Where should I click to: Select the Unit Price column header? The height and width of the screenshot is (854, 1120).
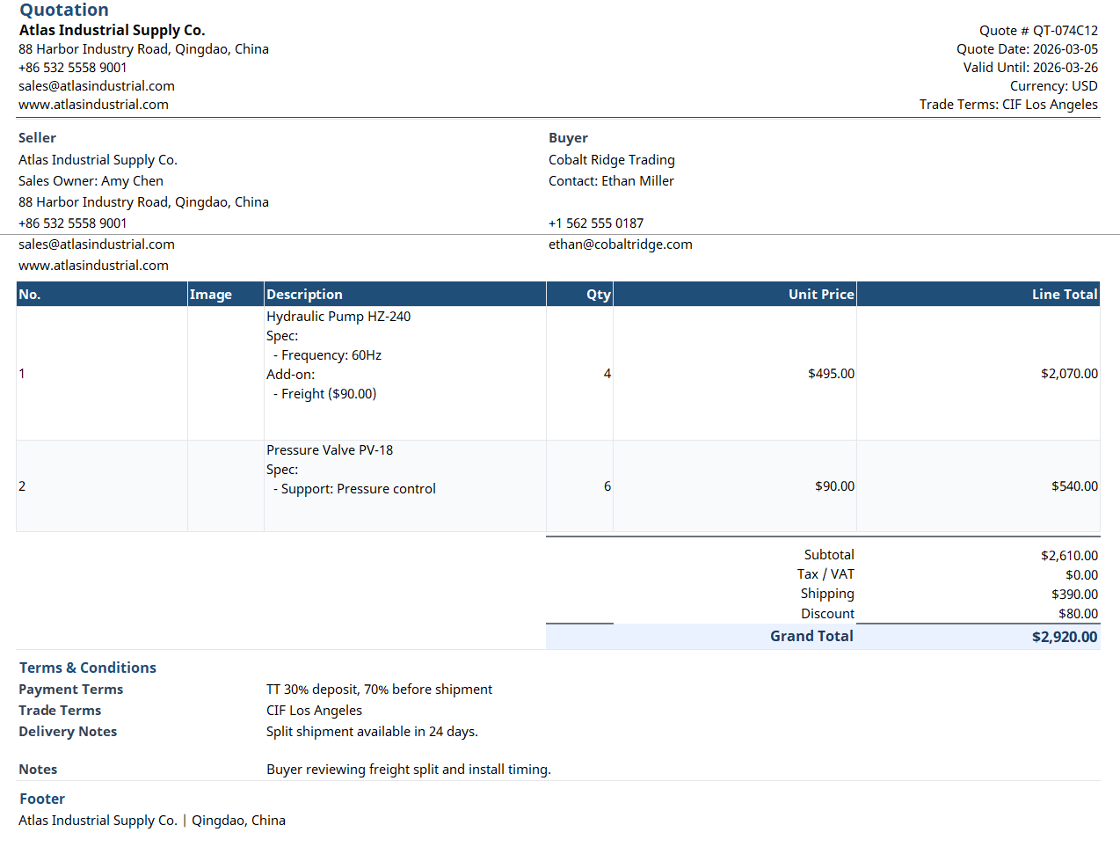820,295
